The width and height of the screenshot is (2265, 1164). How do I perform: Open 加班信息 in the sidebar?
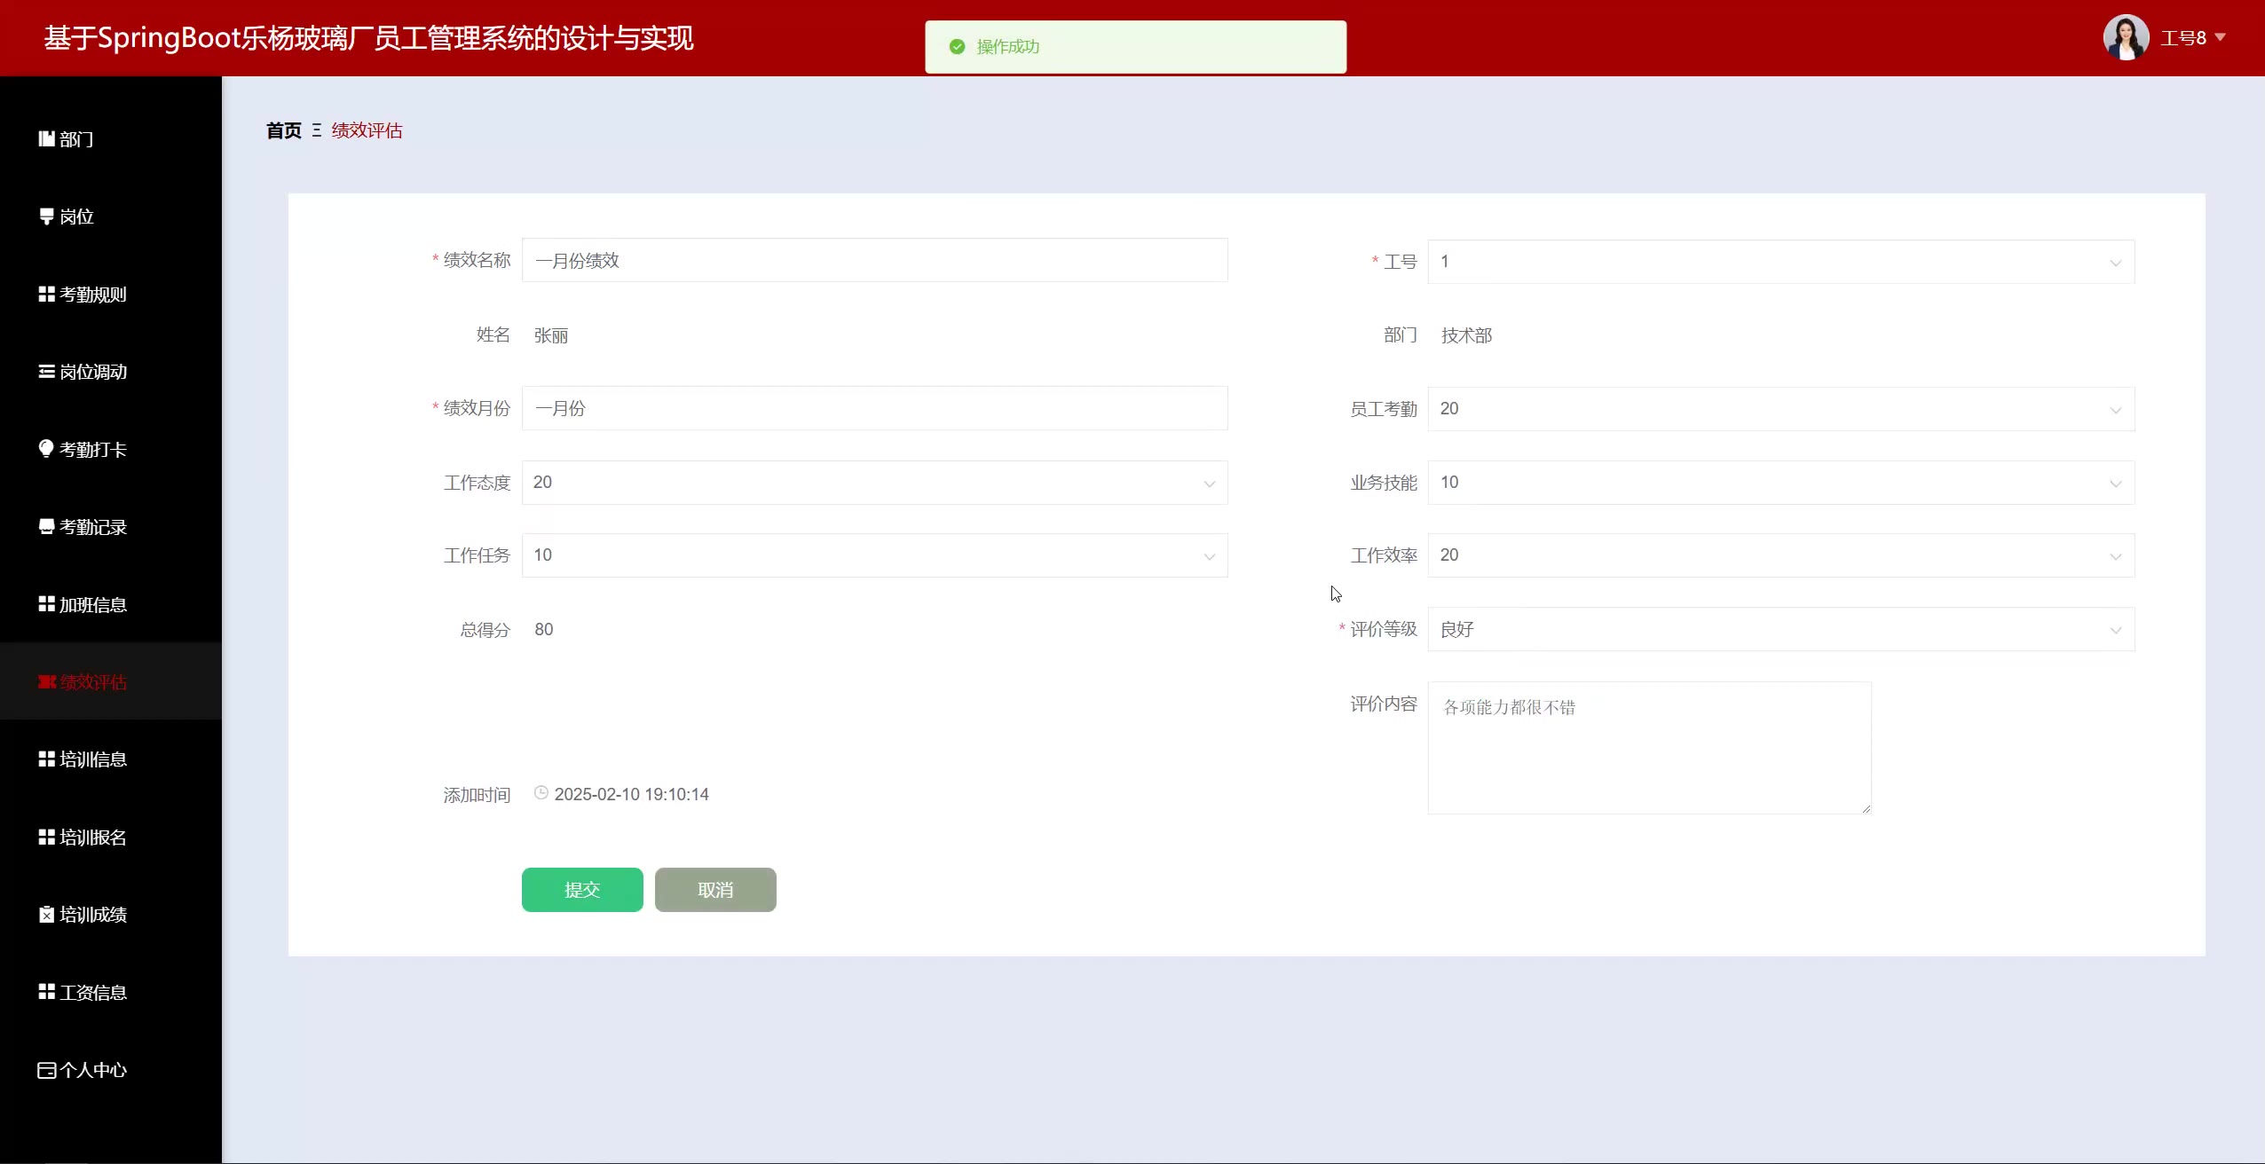92,605
